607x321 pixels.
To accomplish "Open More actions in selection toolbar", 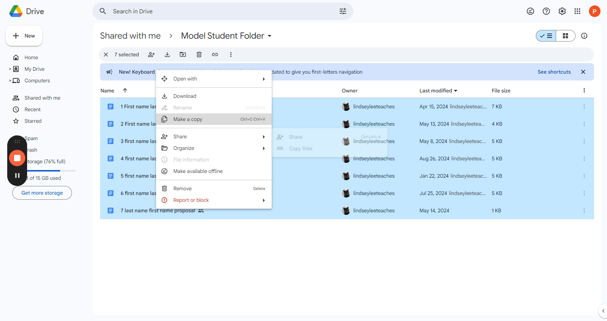I will pyautogui.click(x=231, y=55).
